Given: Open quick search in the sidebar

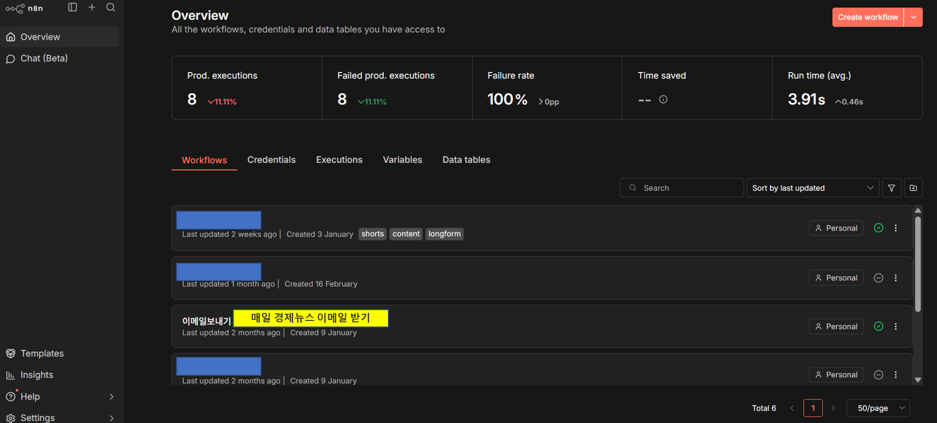Looking at the screenshot, I should click(x=111, y=7).
